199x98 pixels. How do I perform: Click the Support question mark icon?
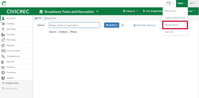coord(3,78)
